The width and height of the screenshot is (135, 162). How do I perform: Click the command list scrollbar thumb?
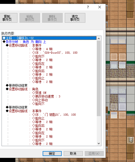point(99,78)
